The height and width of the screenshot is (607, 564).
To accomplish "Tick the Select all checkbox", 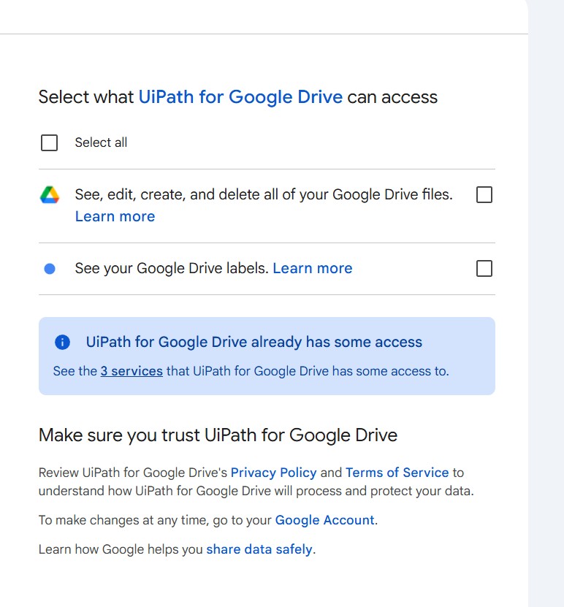I will (x=50, y=142).
